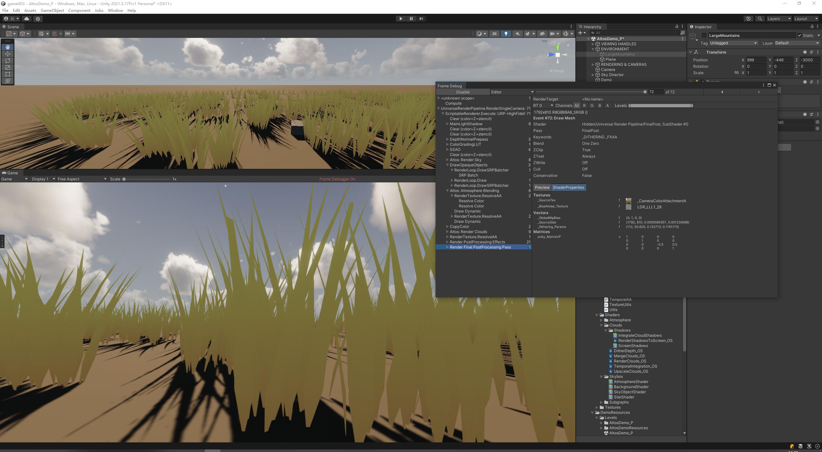Open the Undo History button
Image resolution: width=822 pixels, height=452 pixels.
[x=748, y=19]
